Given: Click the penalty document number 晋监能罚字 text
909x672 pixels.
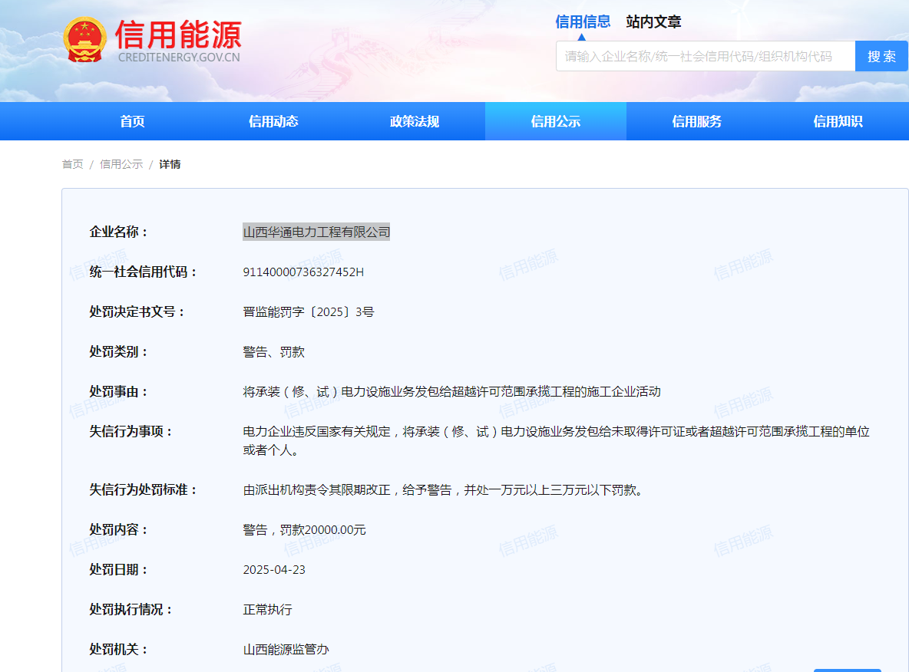Looking at the screenshot, I should tap(309, 311).
